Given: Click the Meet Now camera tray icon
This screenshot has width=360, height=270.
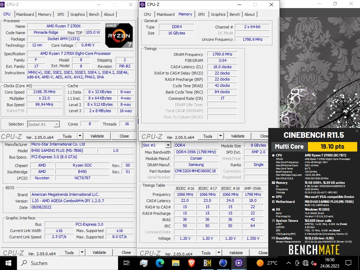Looking at the screenshot, I should [297, 263].
